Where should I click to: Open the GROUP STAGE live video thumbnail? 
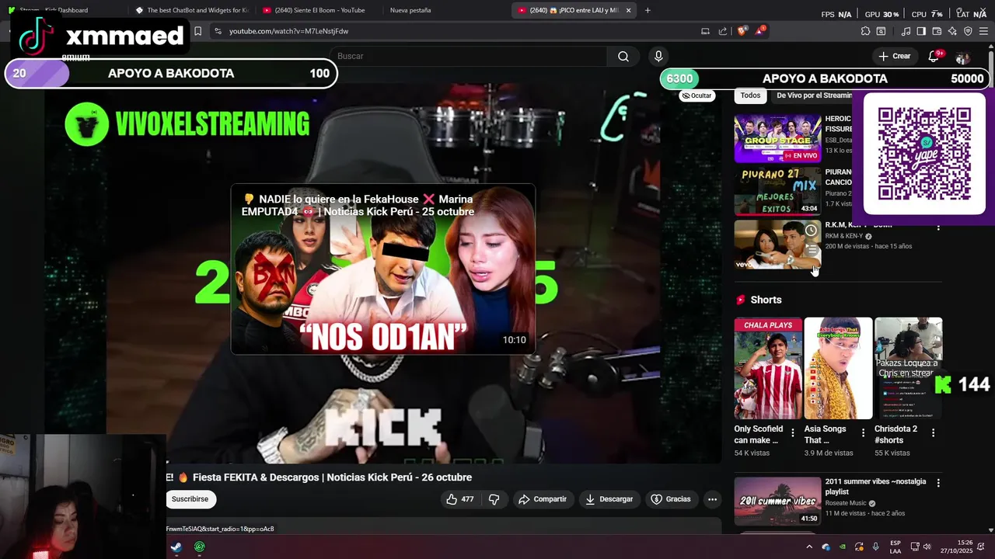point(777,138)
